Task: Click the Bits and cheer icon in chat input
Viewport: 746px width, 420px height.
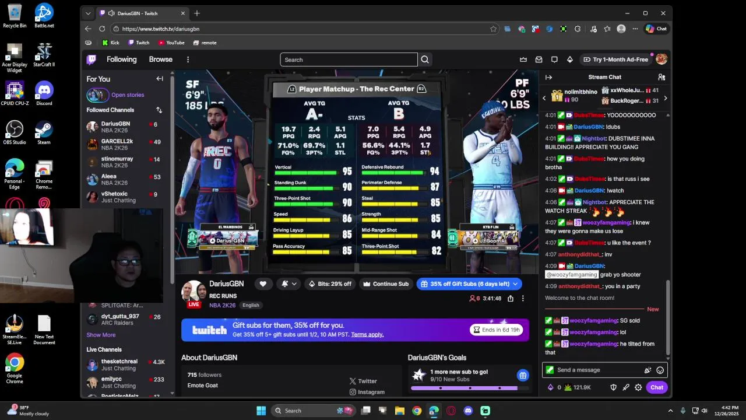Action: pyautogui.click(x=648, y=370)
